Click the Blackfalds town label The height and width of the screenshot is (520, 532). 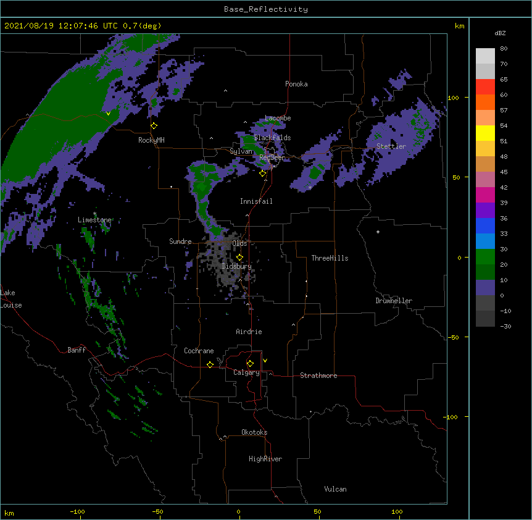(x=272, y=138)
